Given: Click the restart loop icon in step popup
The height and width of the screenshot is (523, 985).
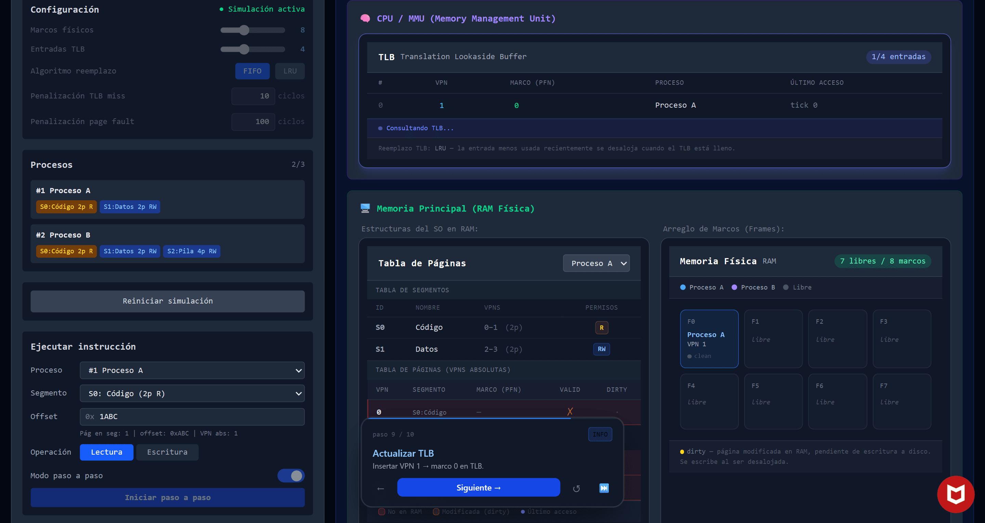Looking at the screenshot, I should 576,488.
